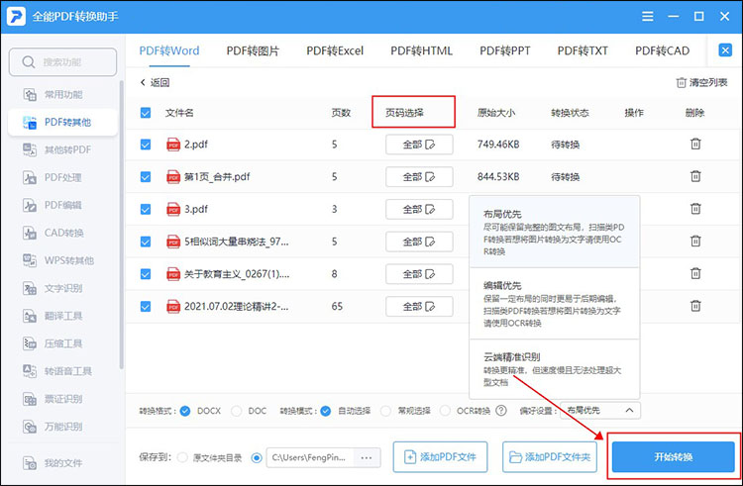This screenshot has width=743, height=486.
Task: Open 我的文件 sidebar item
Action: coord(63,463)
